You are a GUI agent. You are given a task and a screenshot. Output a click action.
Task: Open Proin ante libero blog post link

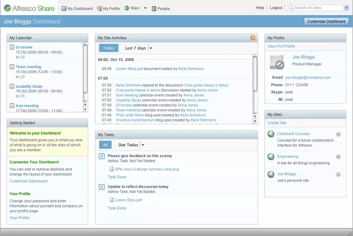coord(130,115)
